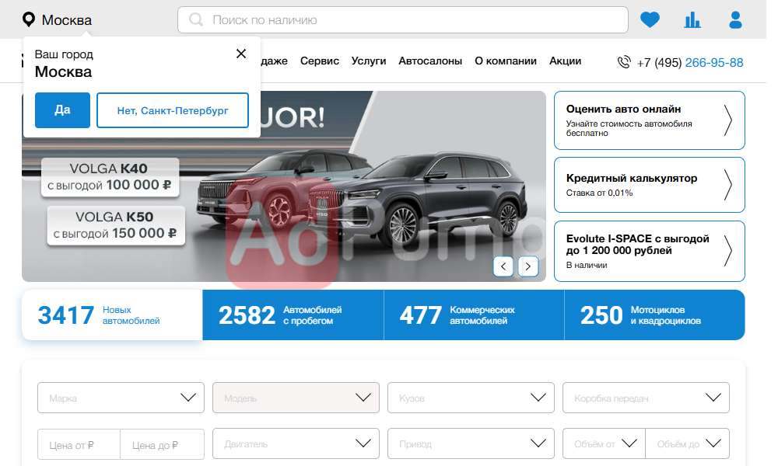Open the city selector labeled Москва
778x466 pixels.
point(66,20)
